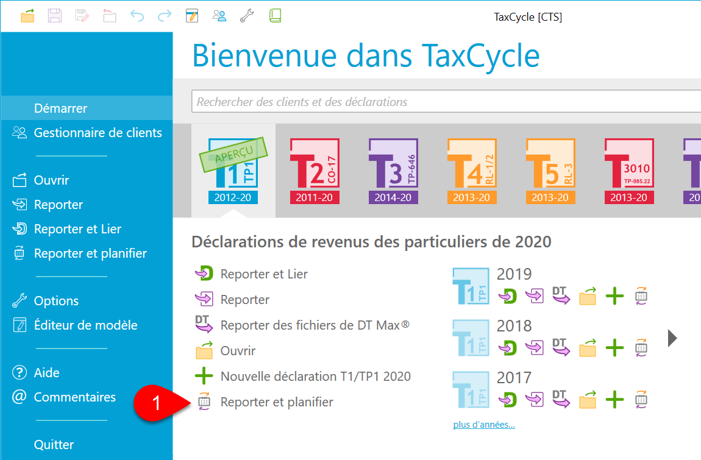
Task: Click 2019 calendar carry forward and schedule icon
Action: pyautogui.click(x=641, y=296)
